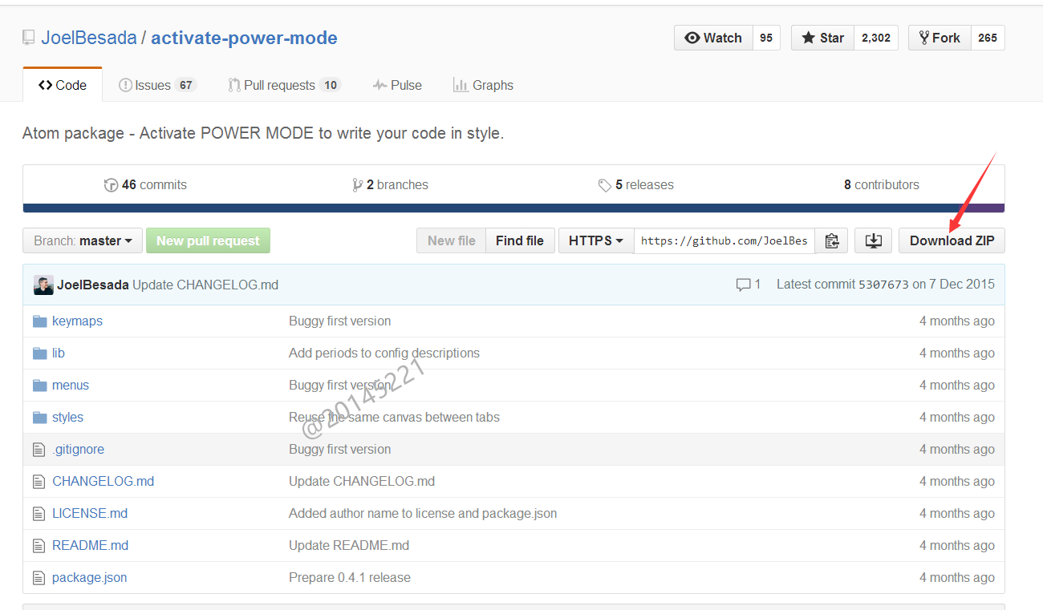Open the menus folder link
1043x610 pixels.
coord(71,385)
